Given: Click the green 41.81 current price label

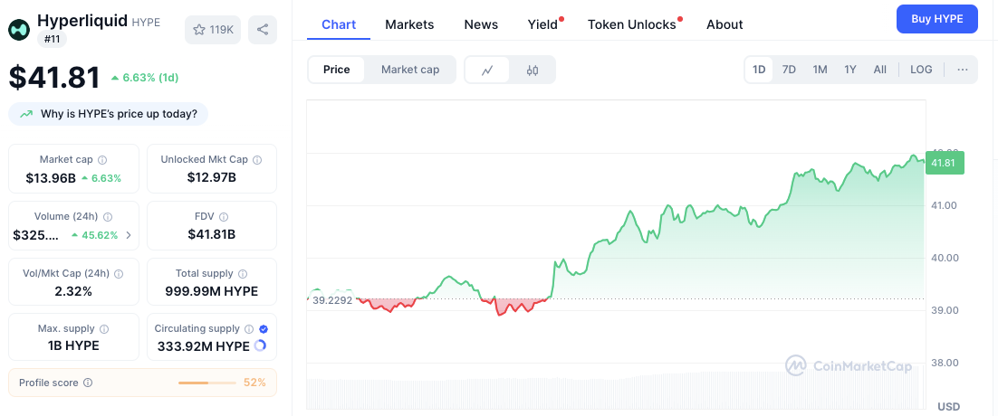Looking at the screenshot, I should pyautogui.click(x=945, y=163).
